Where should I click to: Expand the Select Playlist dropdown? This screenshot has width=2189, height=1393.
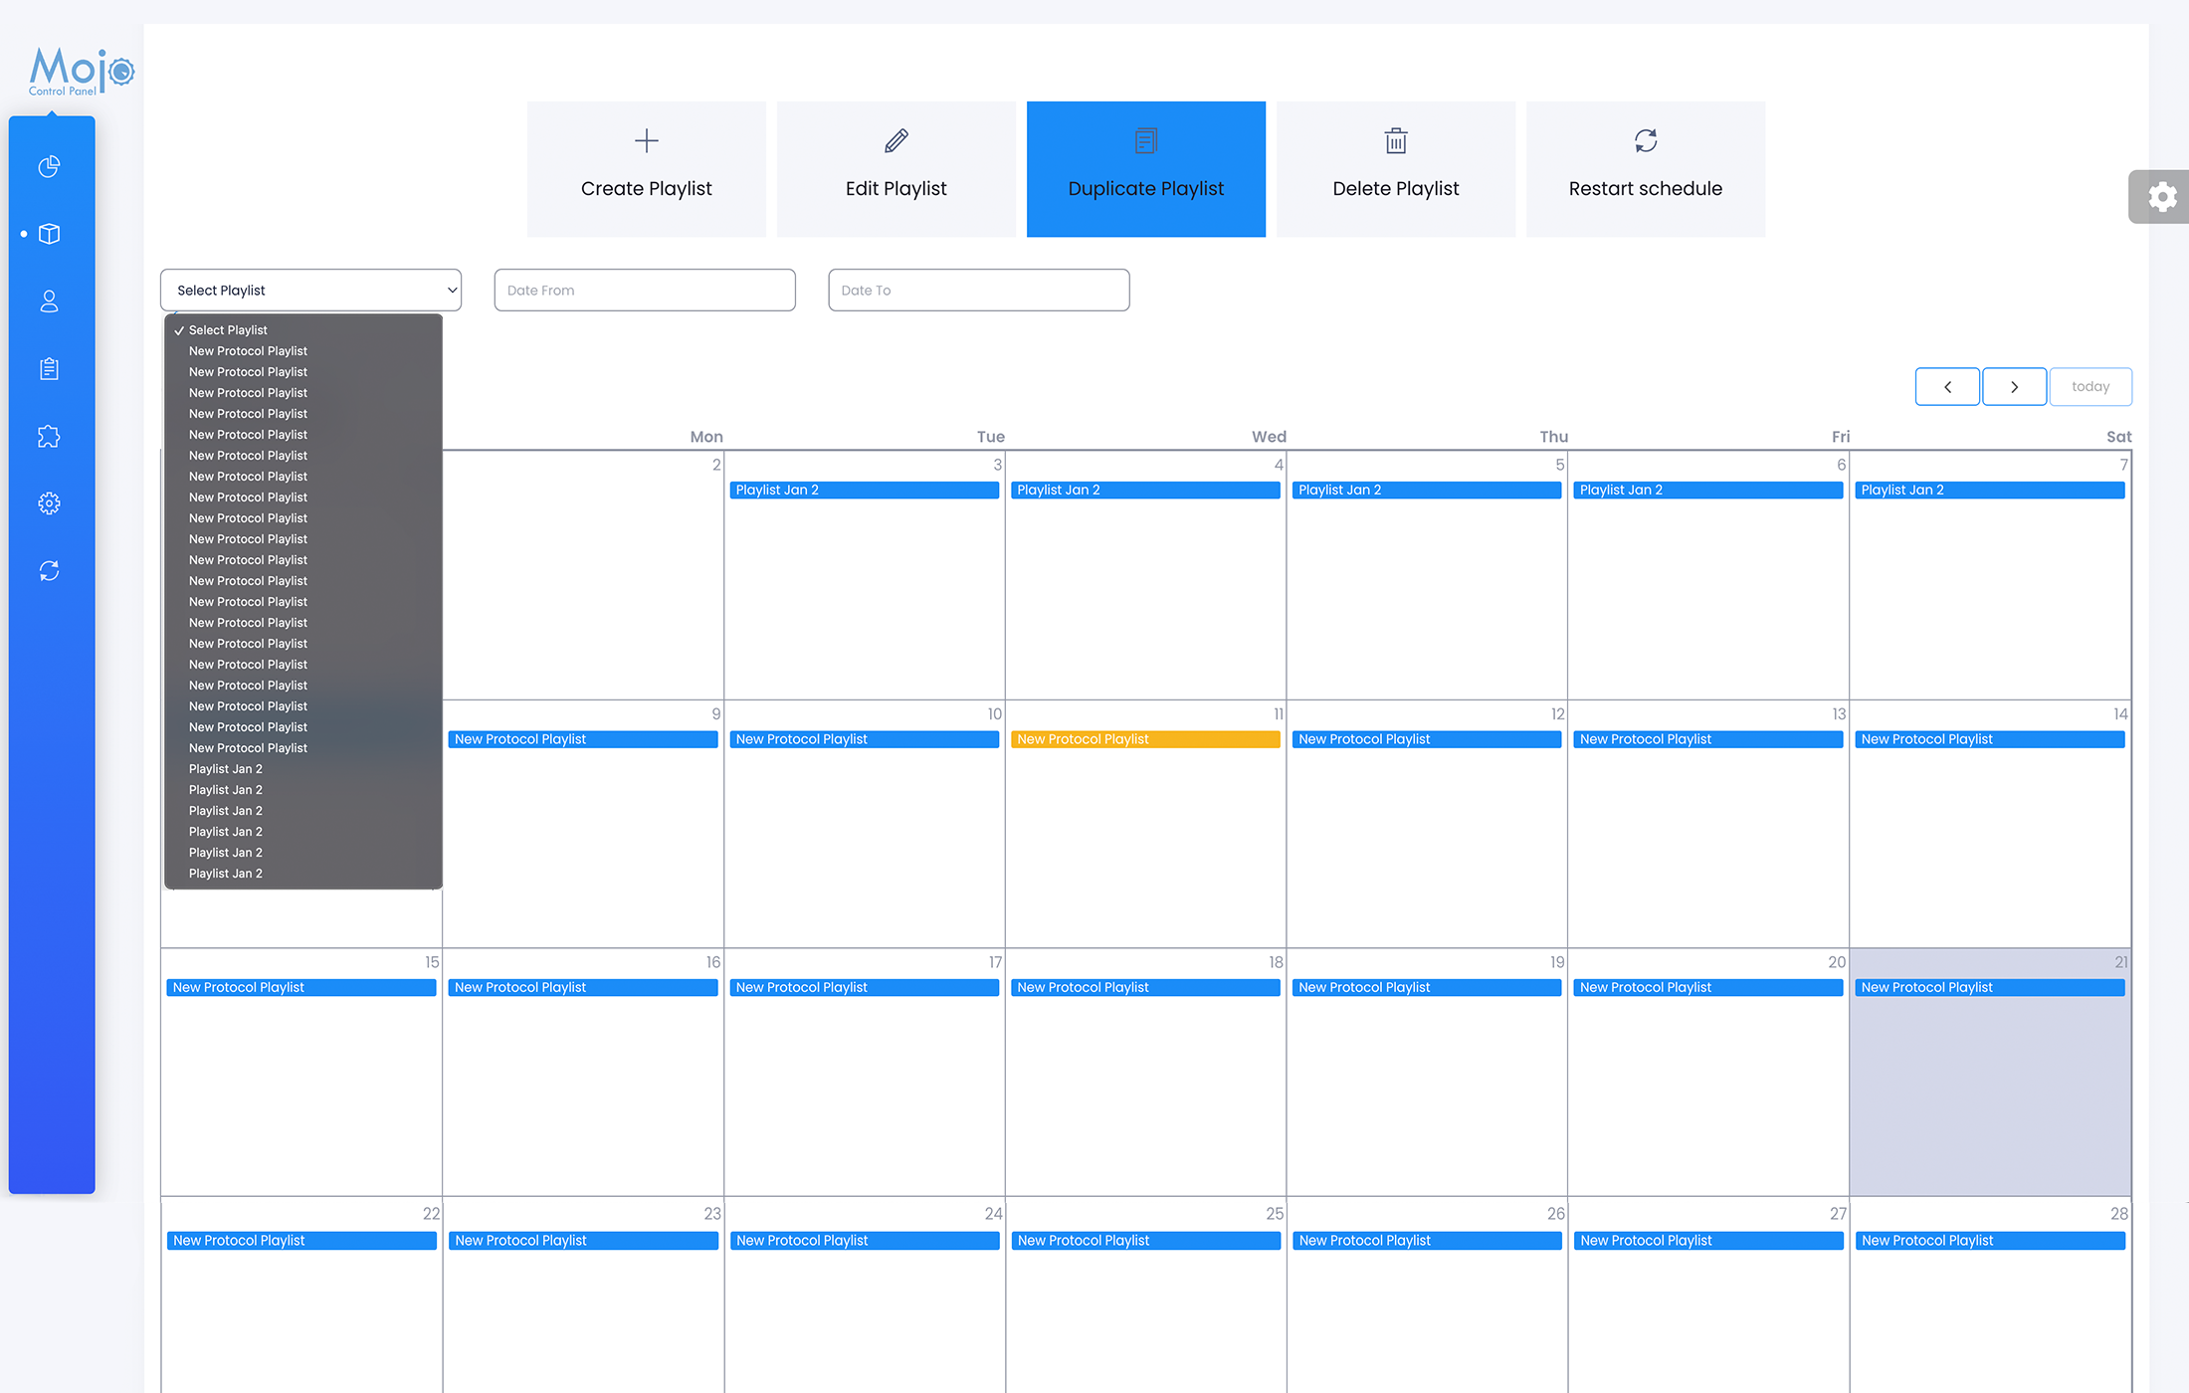(x=310, y=291)
